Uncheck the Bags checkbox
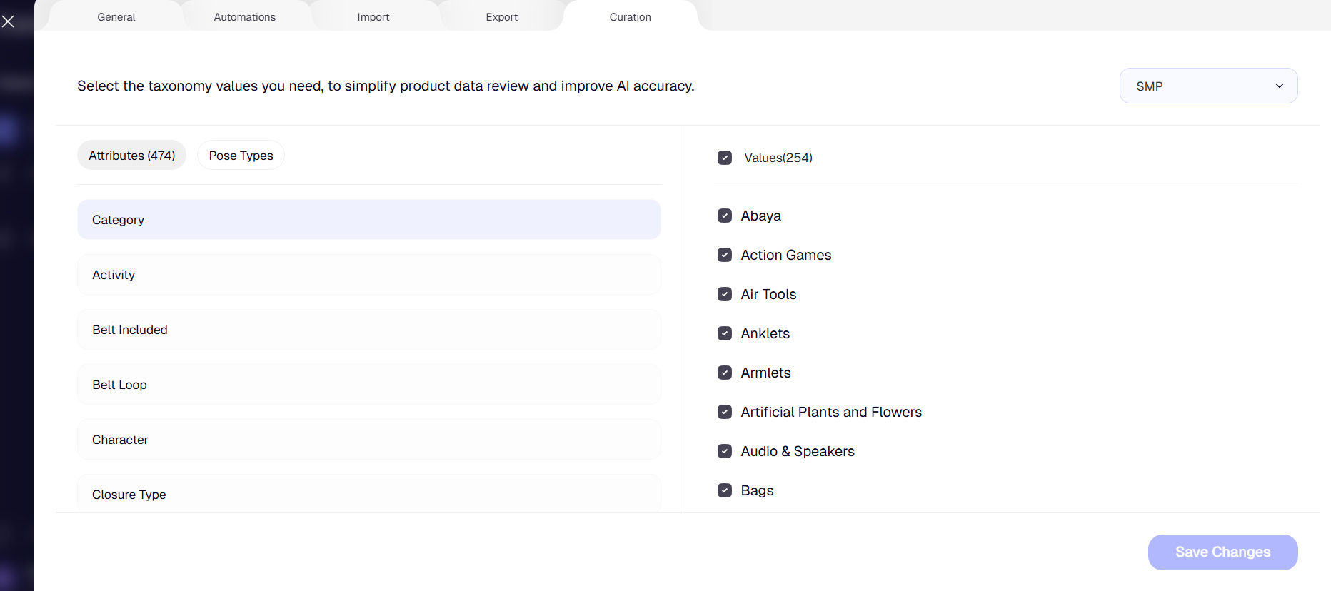 725,490
